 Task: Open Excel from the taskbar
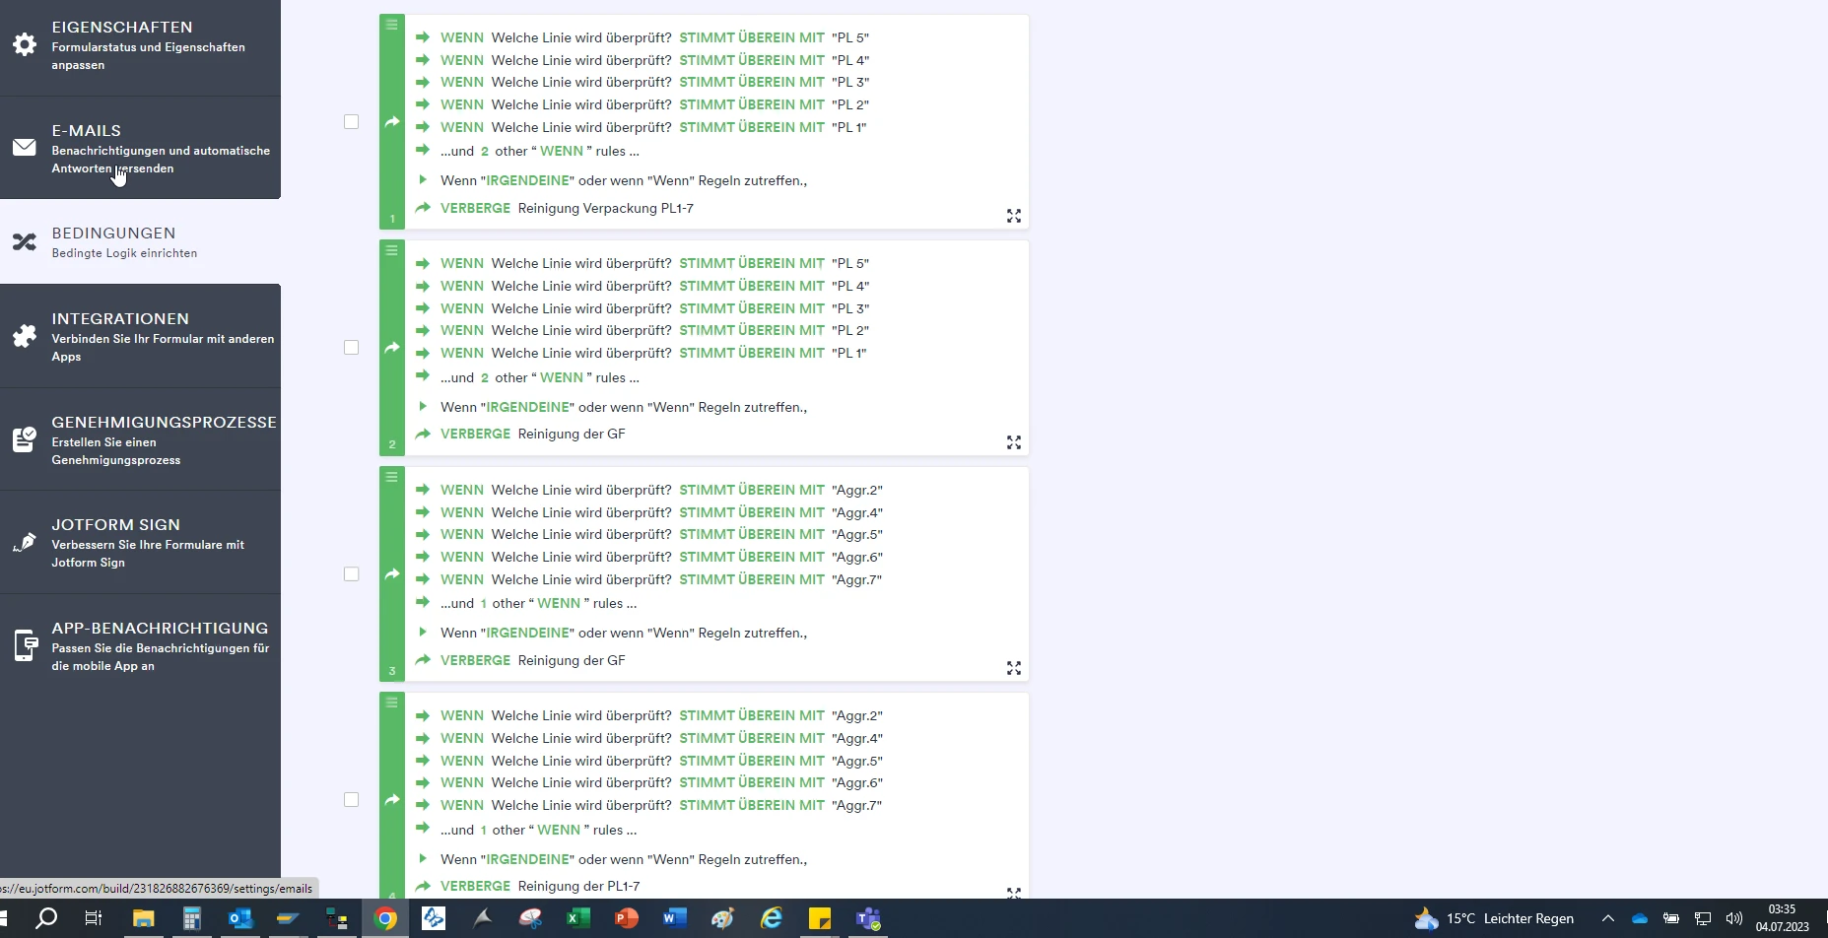[x=577, y=918]
